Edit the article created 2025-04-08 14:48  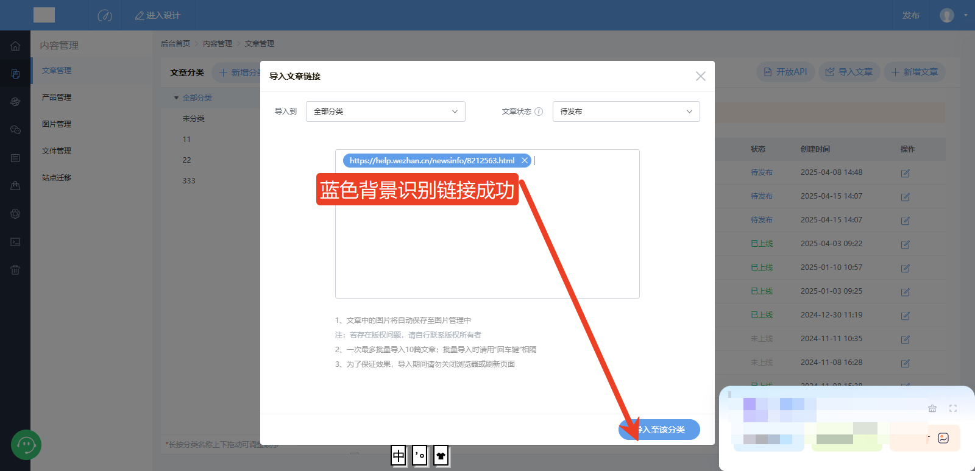click(906, 173)
